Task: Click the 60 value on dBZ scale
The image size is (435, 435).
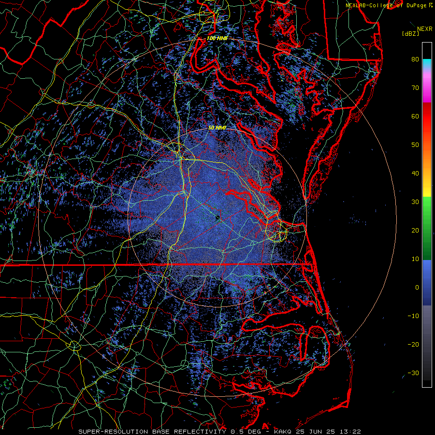Action: [415, 116]
